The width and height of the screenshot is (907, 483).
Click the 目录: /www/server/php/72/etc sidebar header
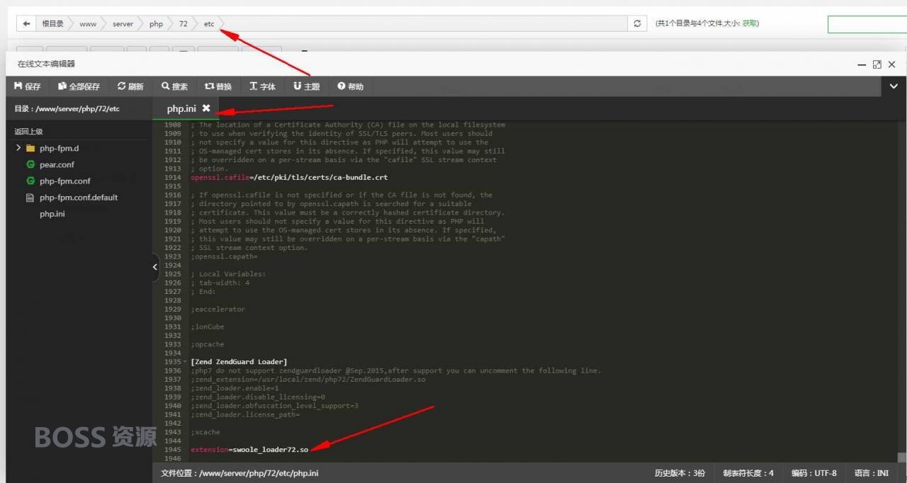(67, 109)
